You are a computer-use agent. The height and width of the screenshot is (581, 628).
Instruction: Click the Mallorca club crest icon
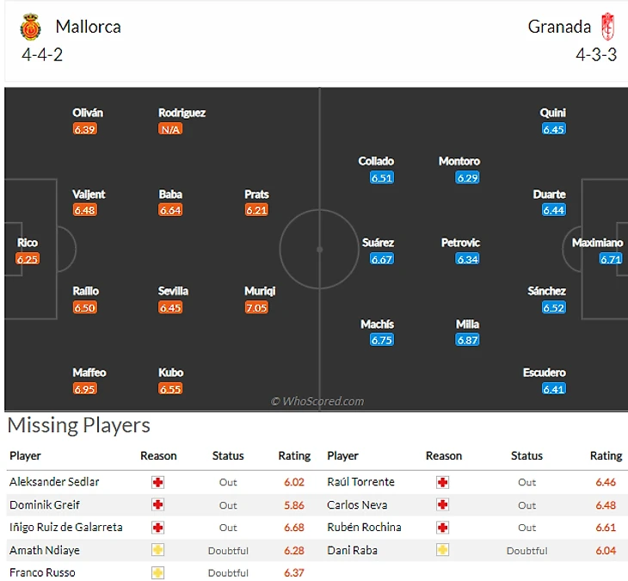click(31, 28)
